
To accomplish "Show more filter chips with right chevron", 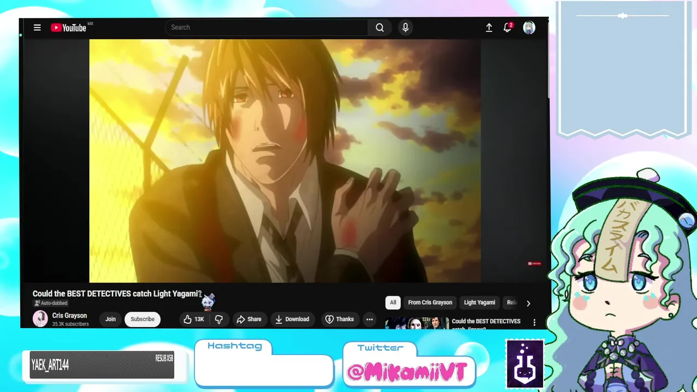I will coord(528,303).
